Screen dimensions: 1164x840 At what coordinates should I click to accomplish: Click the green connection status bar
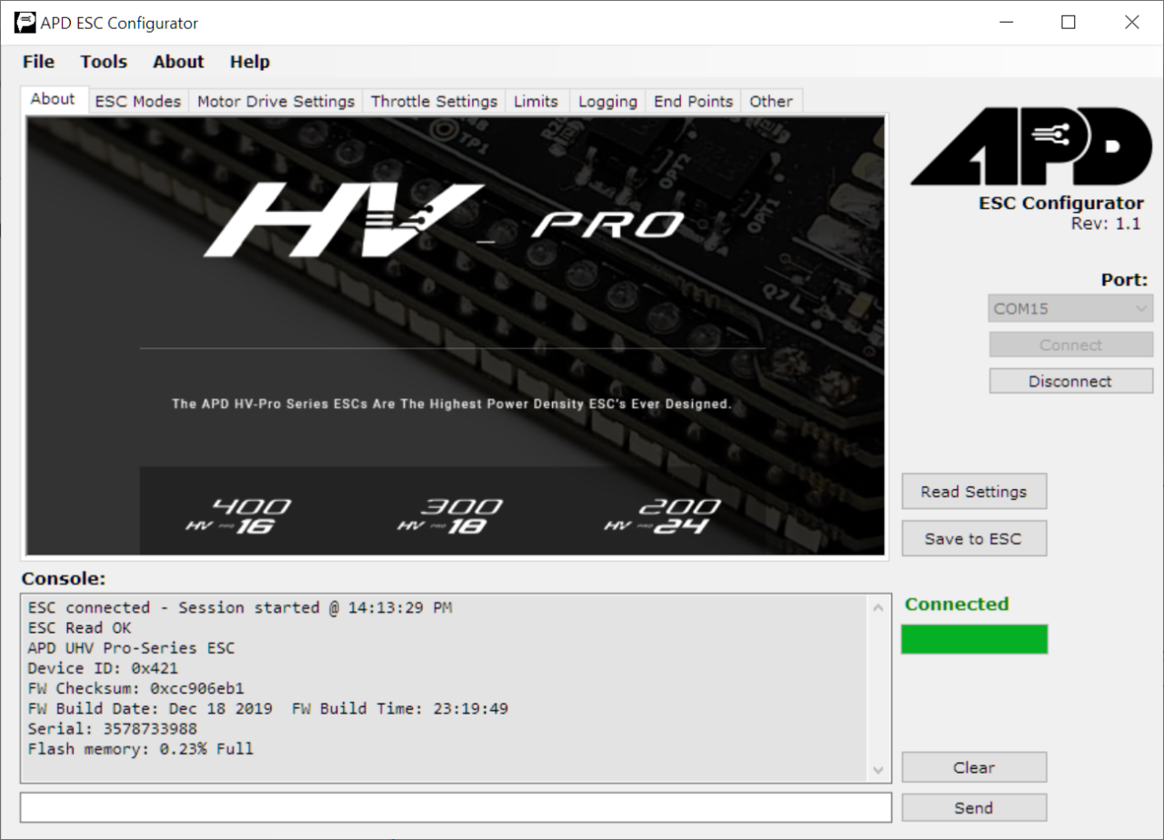(974, 639)
